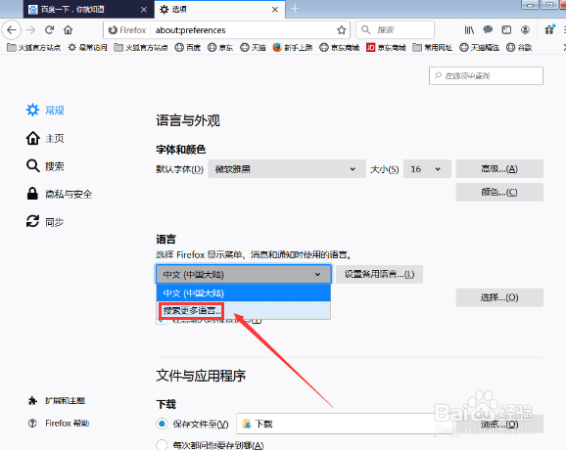This screenshot has height=450, width=566.
Task: Focus the 在选项中查找 search field
Action: click(487, 75)
